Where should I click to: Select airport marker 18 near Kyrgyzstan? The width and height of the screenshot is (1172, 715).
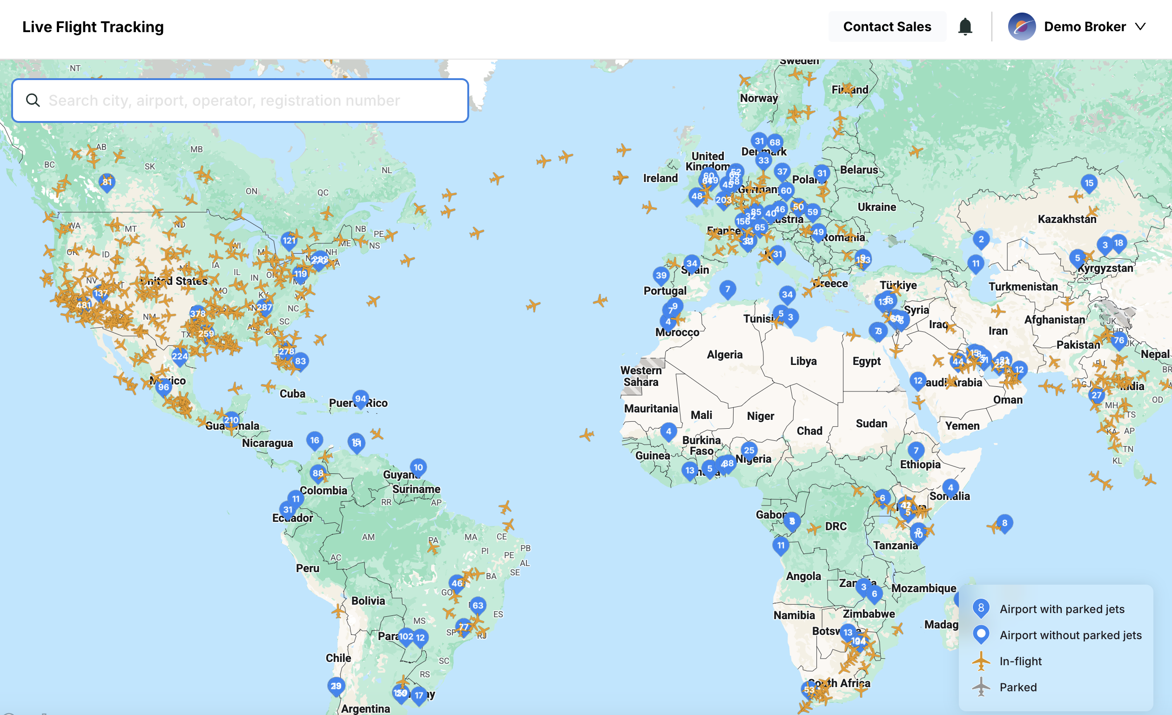tap(1118, 244)
